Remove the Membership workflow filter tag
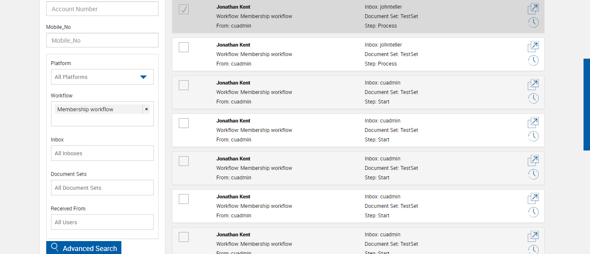The image size is (590, 254). point(146,109)
